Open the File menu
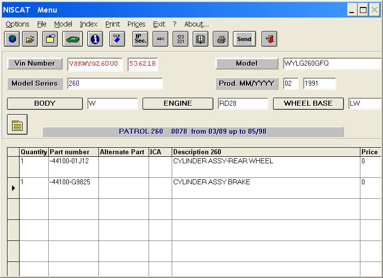The width and height of the screenshot is (383, 278). point(42,24)
